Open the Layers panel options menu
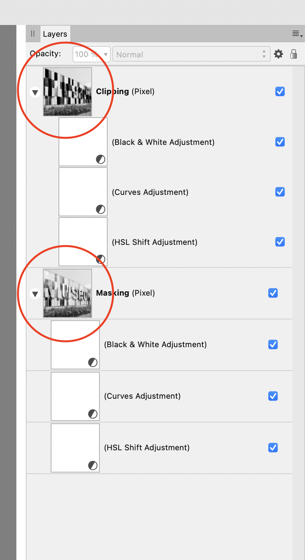This screenshot has height=560, width=305. pos(297,34)
